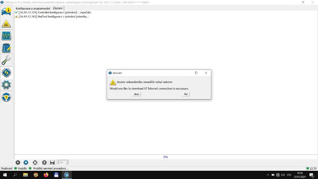Image resolution: width=318 pixels, height=179 pixels.
Task: Switch to 'Konfigurace a programování' tab
Action: (x=33, y=8)
